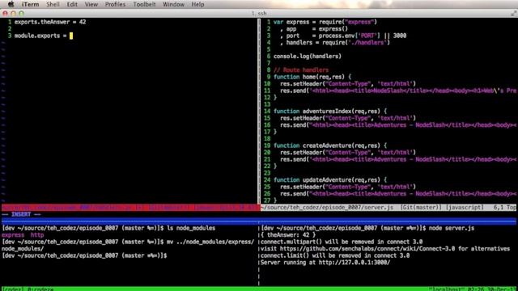Click the server.js path in the status line

327,208
